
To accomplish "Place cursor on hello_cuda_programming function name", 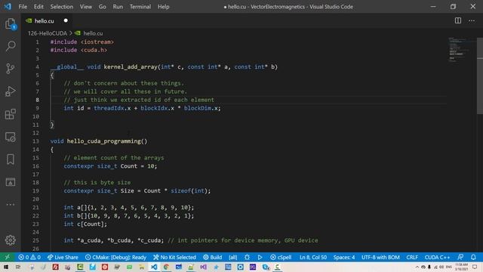I will [104, 141].
